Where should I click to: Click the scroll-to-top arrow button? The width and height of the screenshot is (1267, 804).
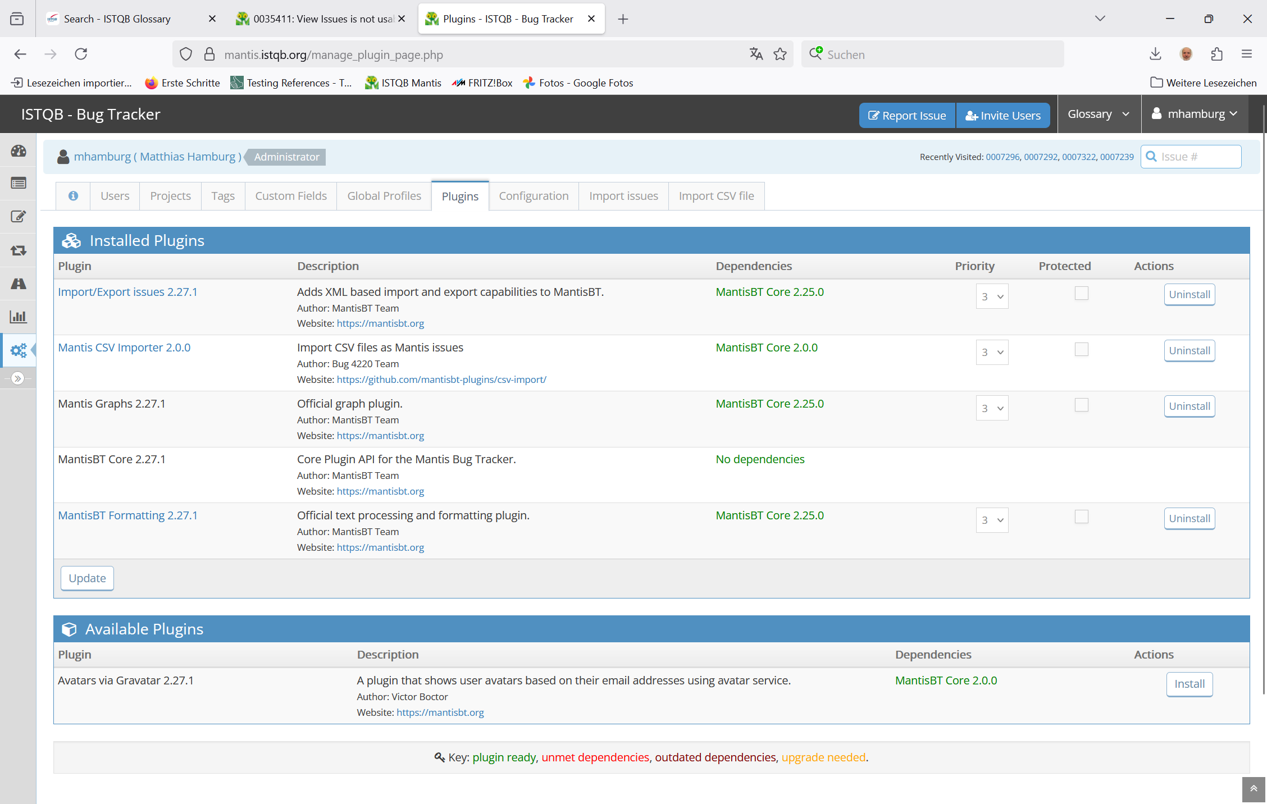click(x=1254, y=789)
